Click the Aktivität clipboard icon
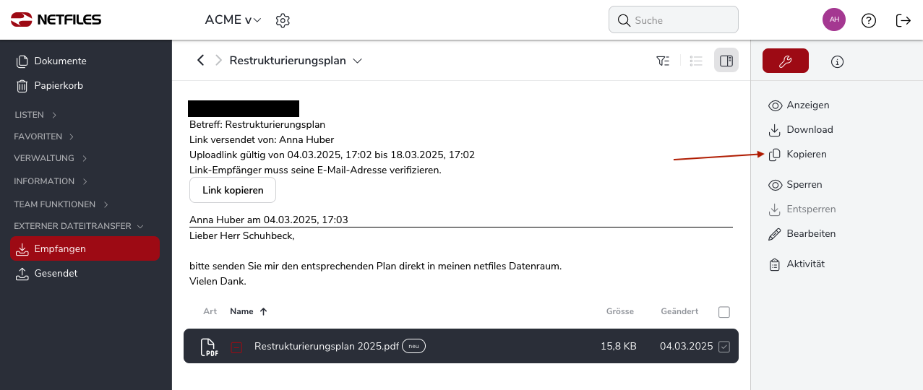923x390 pixels. (x=774, y=264)
